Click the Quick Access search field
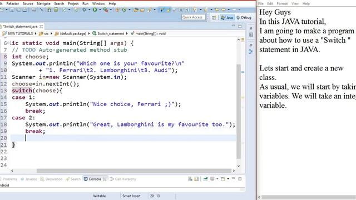 [x=194, y=17]
